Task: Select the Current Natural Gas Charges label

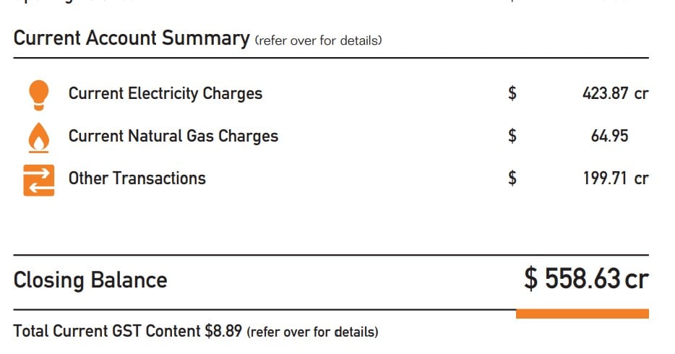Action: (x=173, y=136)
